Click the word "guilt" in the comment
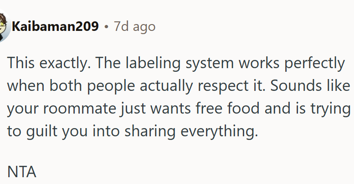This screenshot has width=354, height=184. 42,131
